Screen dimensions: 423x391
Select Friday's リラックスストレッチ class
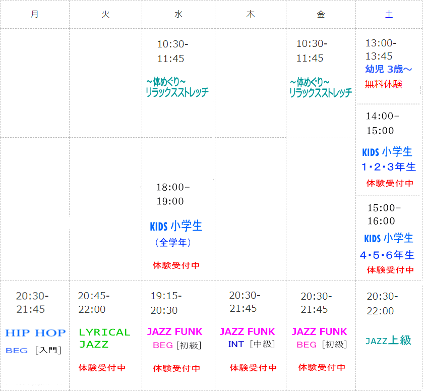(320, 87)
